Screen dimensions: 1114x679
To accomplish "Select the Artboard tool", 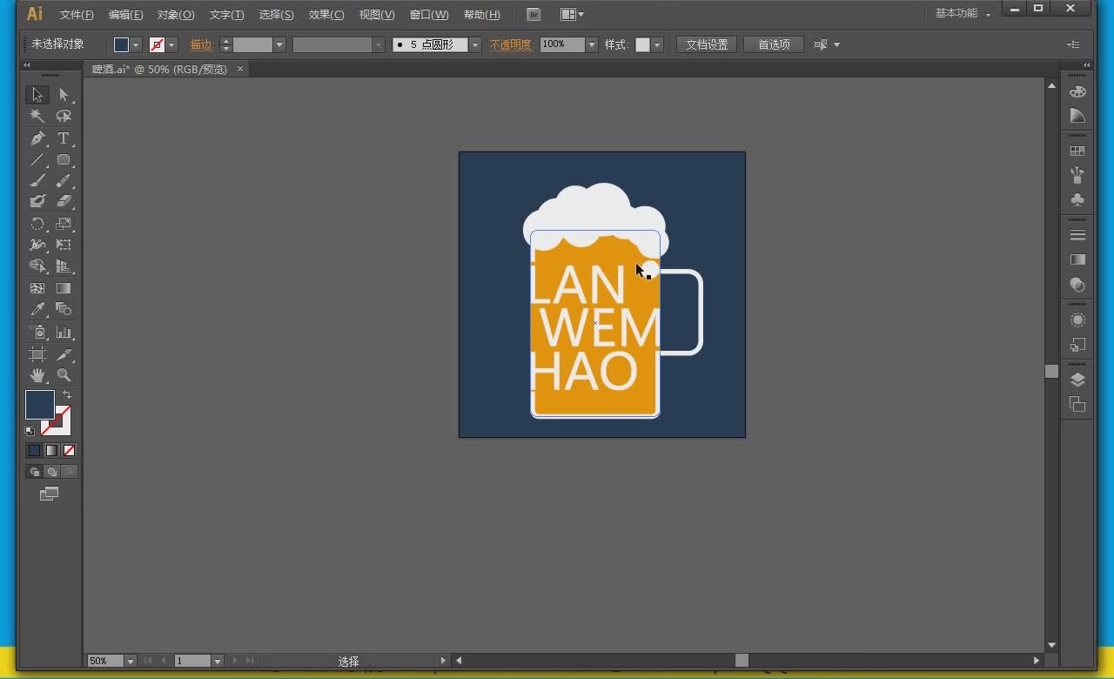I will (37, 354).
